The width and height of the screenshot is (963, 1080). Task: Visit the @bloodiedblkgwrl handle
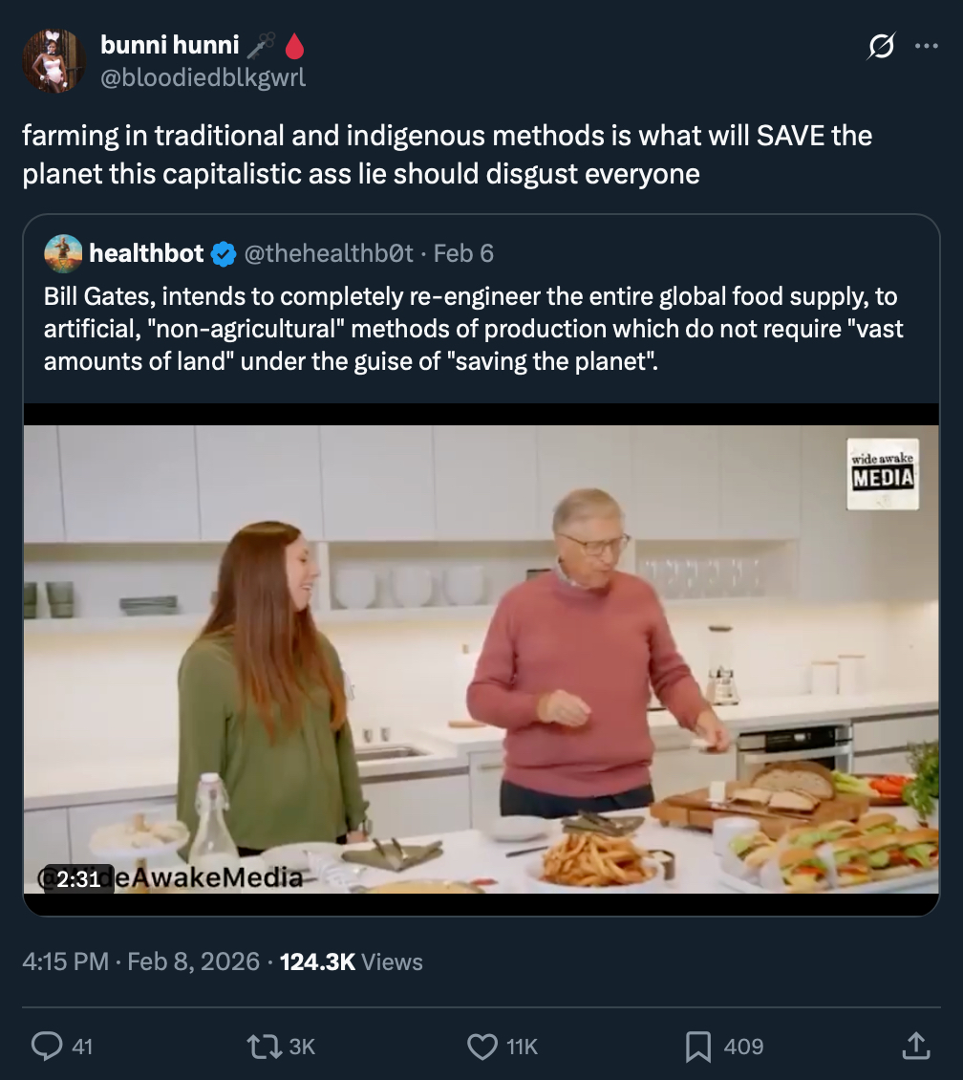pyautogui.click(x=203, y=77)
